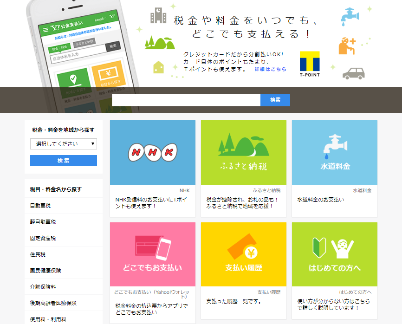
Task: Click NHK受信料のお支払い description text
Action: point(151,203)
